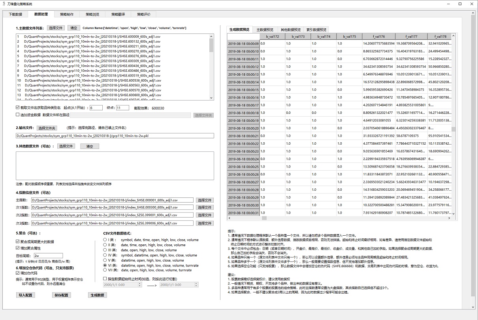Click the main file list vertical scrollbar thumb

[x=211, y=45]
